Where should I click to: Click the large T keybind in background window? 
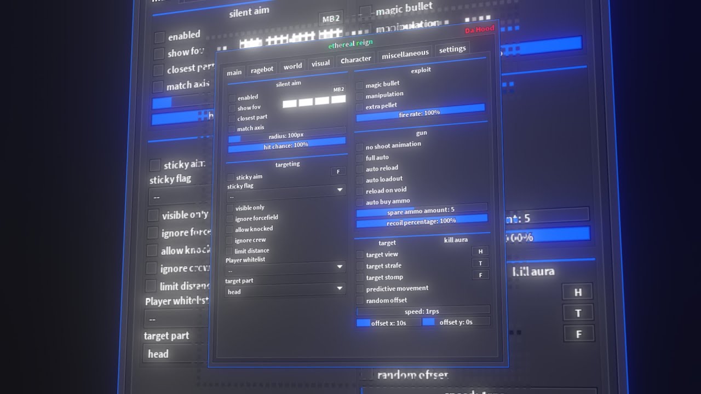(578, 312)
